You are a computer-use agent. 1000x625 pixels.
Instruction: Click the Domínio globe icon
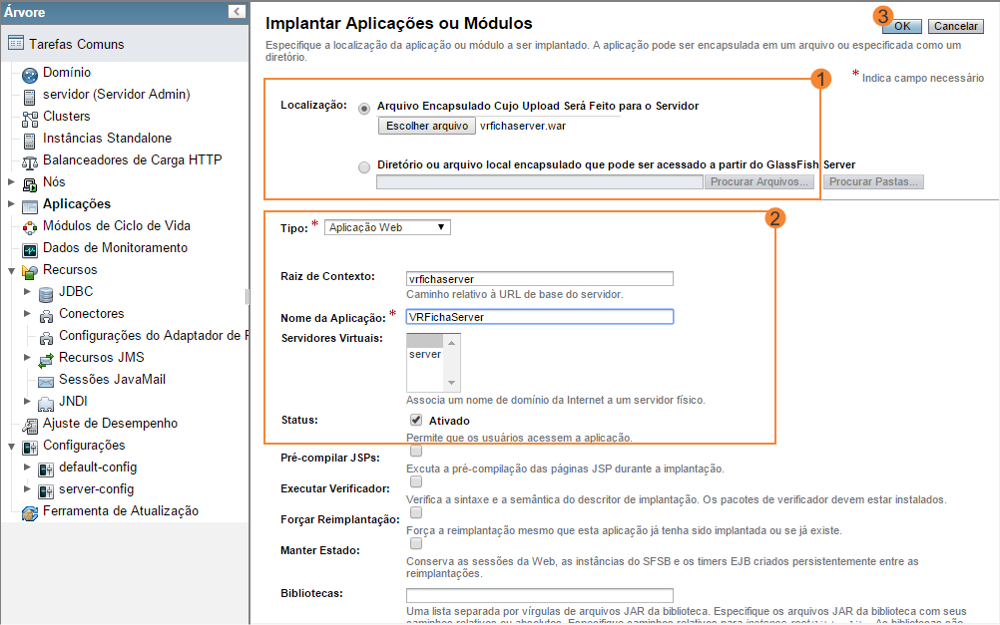30,75
